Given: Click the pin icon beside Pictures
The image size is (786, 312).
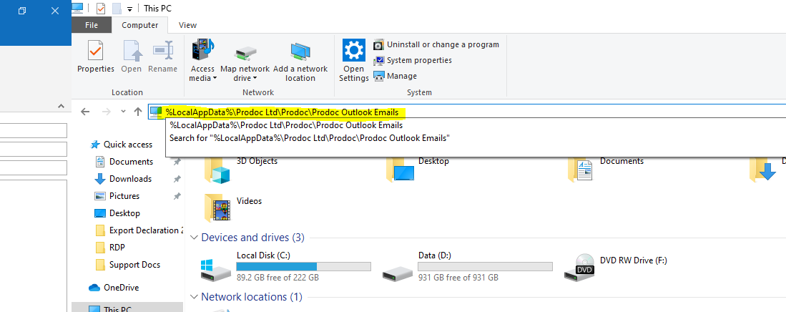Looking at the screenshot, I should [177, 196].
